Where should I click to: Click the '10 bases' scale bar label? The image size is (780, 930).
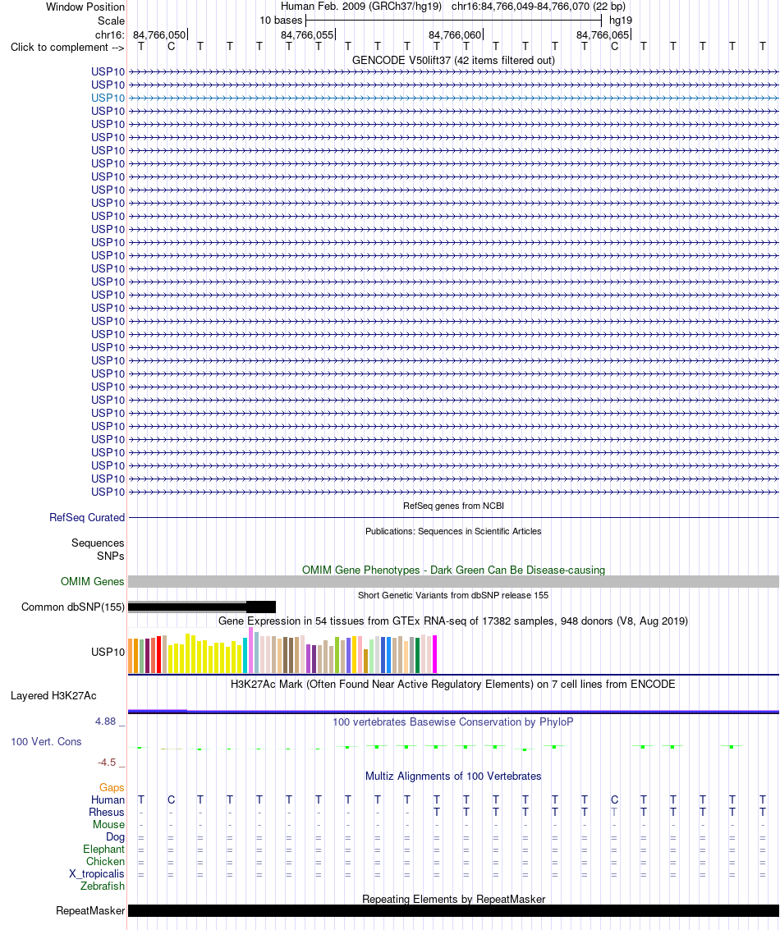pos(281,21)
